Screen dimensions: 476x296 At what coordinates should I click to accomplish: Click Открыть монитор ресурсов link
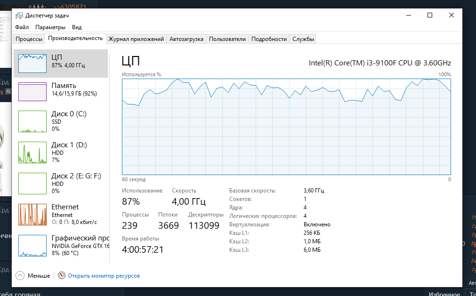tap(104, 276)
